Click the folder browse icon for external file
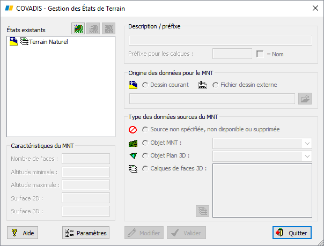324x246 pixels. coord(305,99)
